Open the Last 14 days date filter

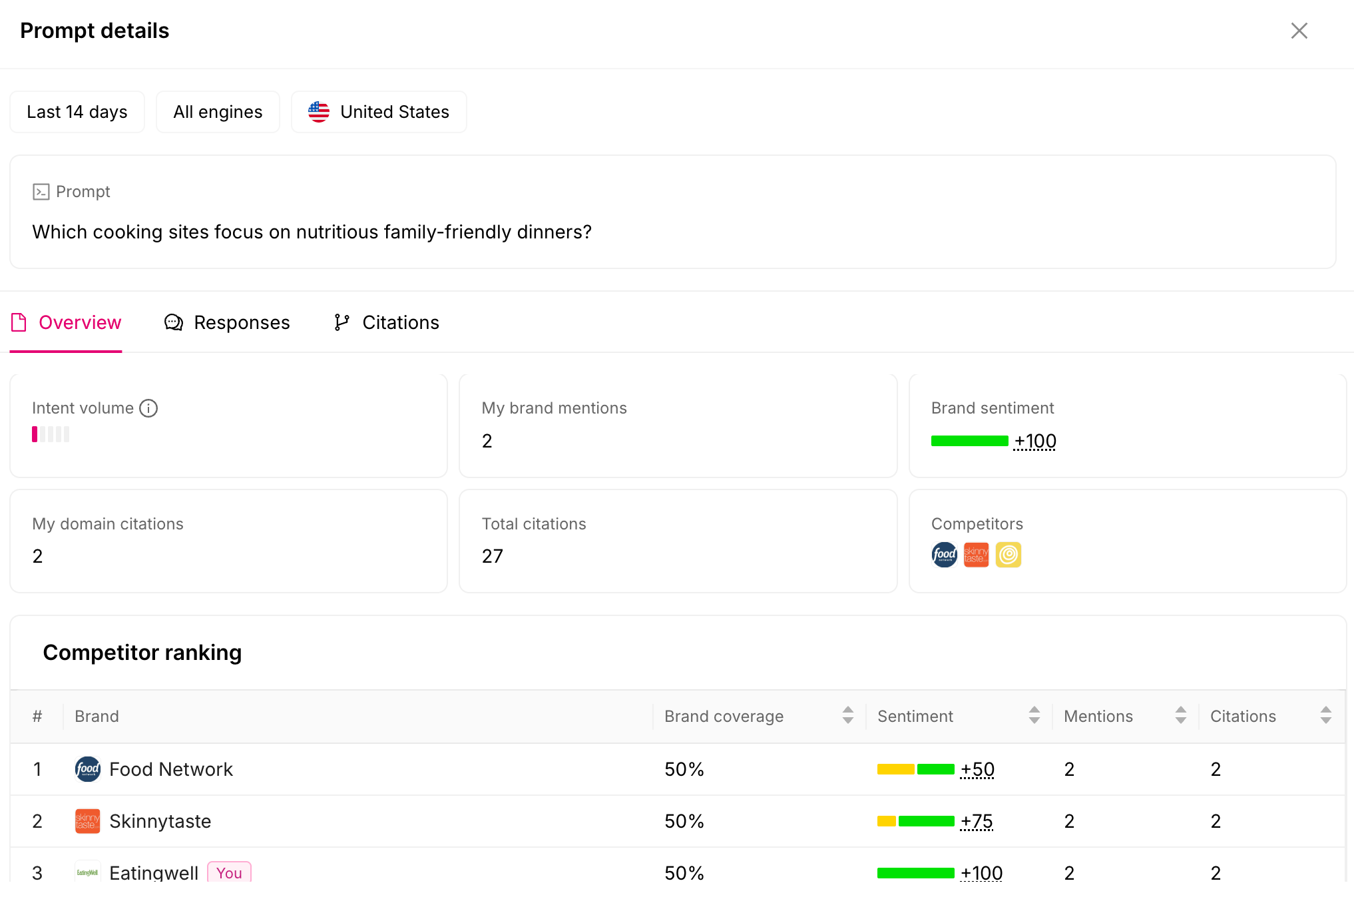click(77, 112)
